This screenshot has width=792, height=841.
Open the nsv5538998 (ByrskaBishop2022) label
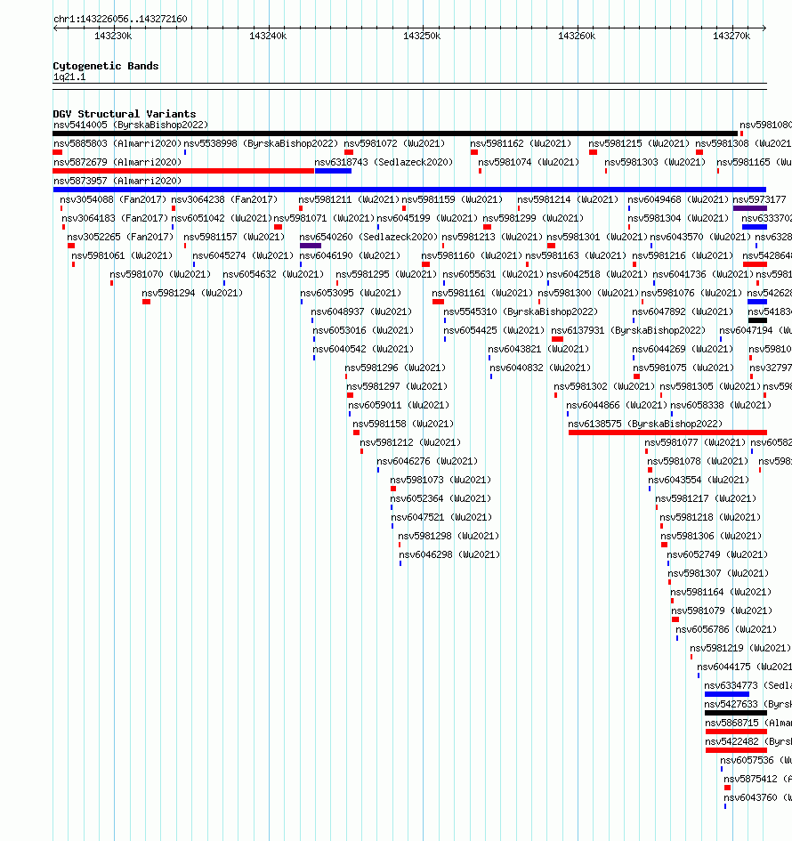(261, 144)
